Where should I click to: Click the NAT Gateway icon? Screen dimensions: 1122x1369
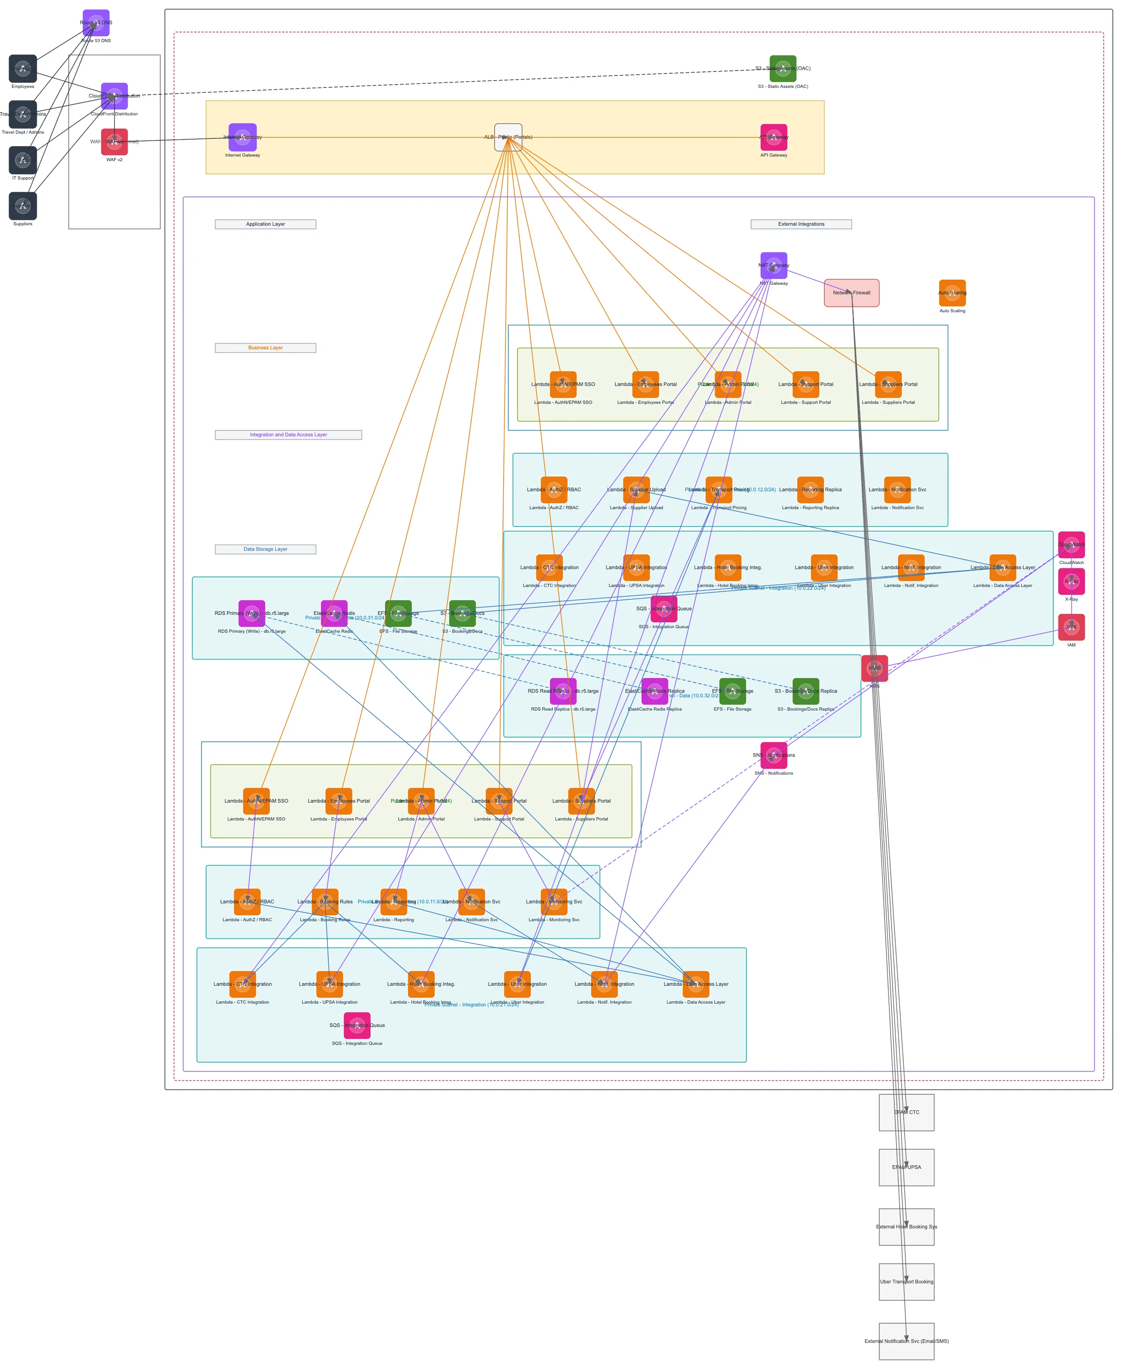(774, 266)
